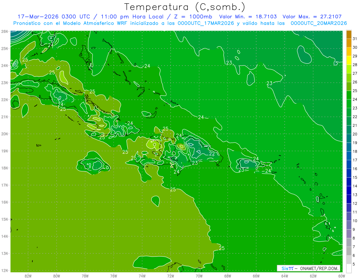Click label 20 on the color scale
Viewport: 363px width, 280px height.
tap(355, 134)
